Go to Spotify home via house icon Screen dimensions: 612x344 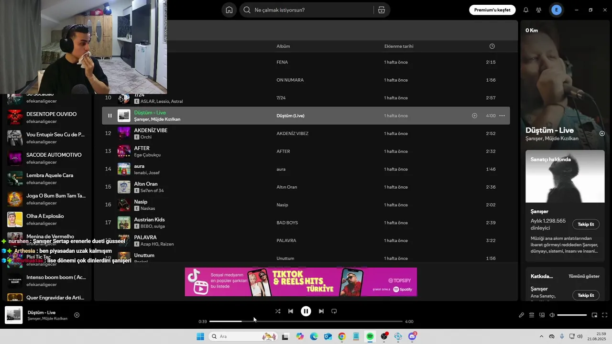point(229,10)
